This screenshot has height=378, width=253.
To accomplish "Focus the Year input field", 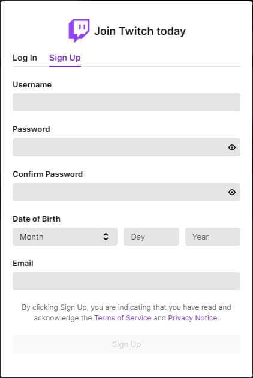I will (x=213, y=237).
